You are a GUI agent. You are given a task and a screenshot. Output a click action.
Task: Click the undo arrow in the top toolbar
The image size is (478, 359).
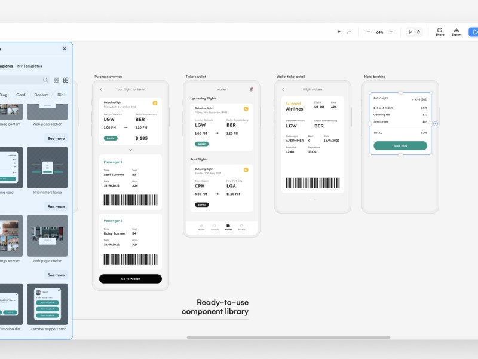tap(339, 32)
